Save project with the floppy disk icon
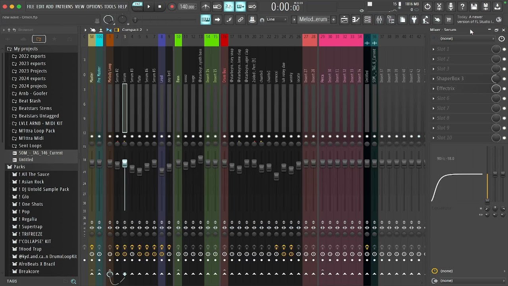Image resolution: width=508 pixels, height=286 pixels. 474,6
